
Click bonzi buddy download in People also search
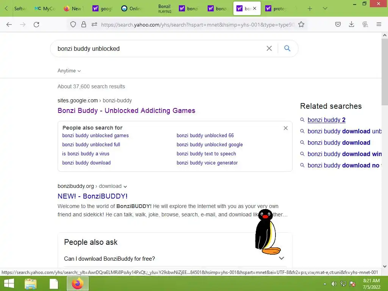click(86, 163)
